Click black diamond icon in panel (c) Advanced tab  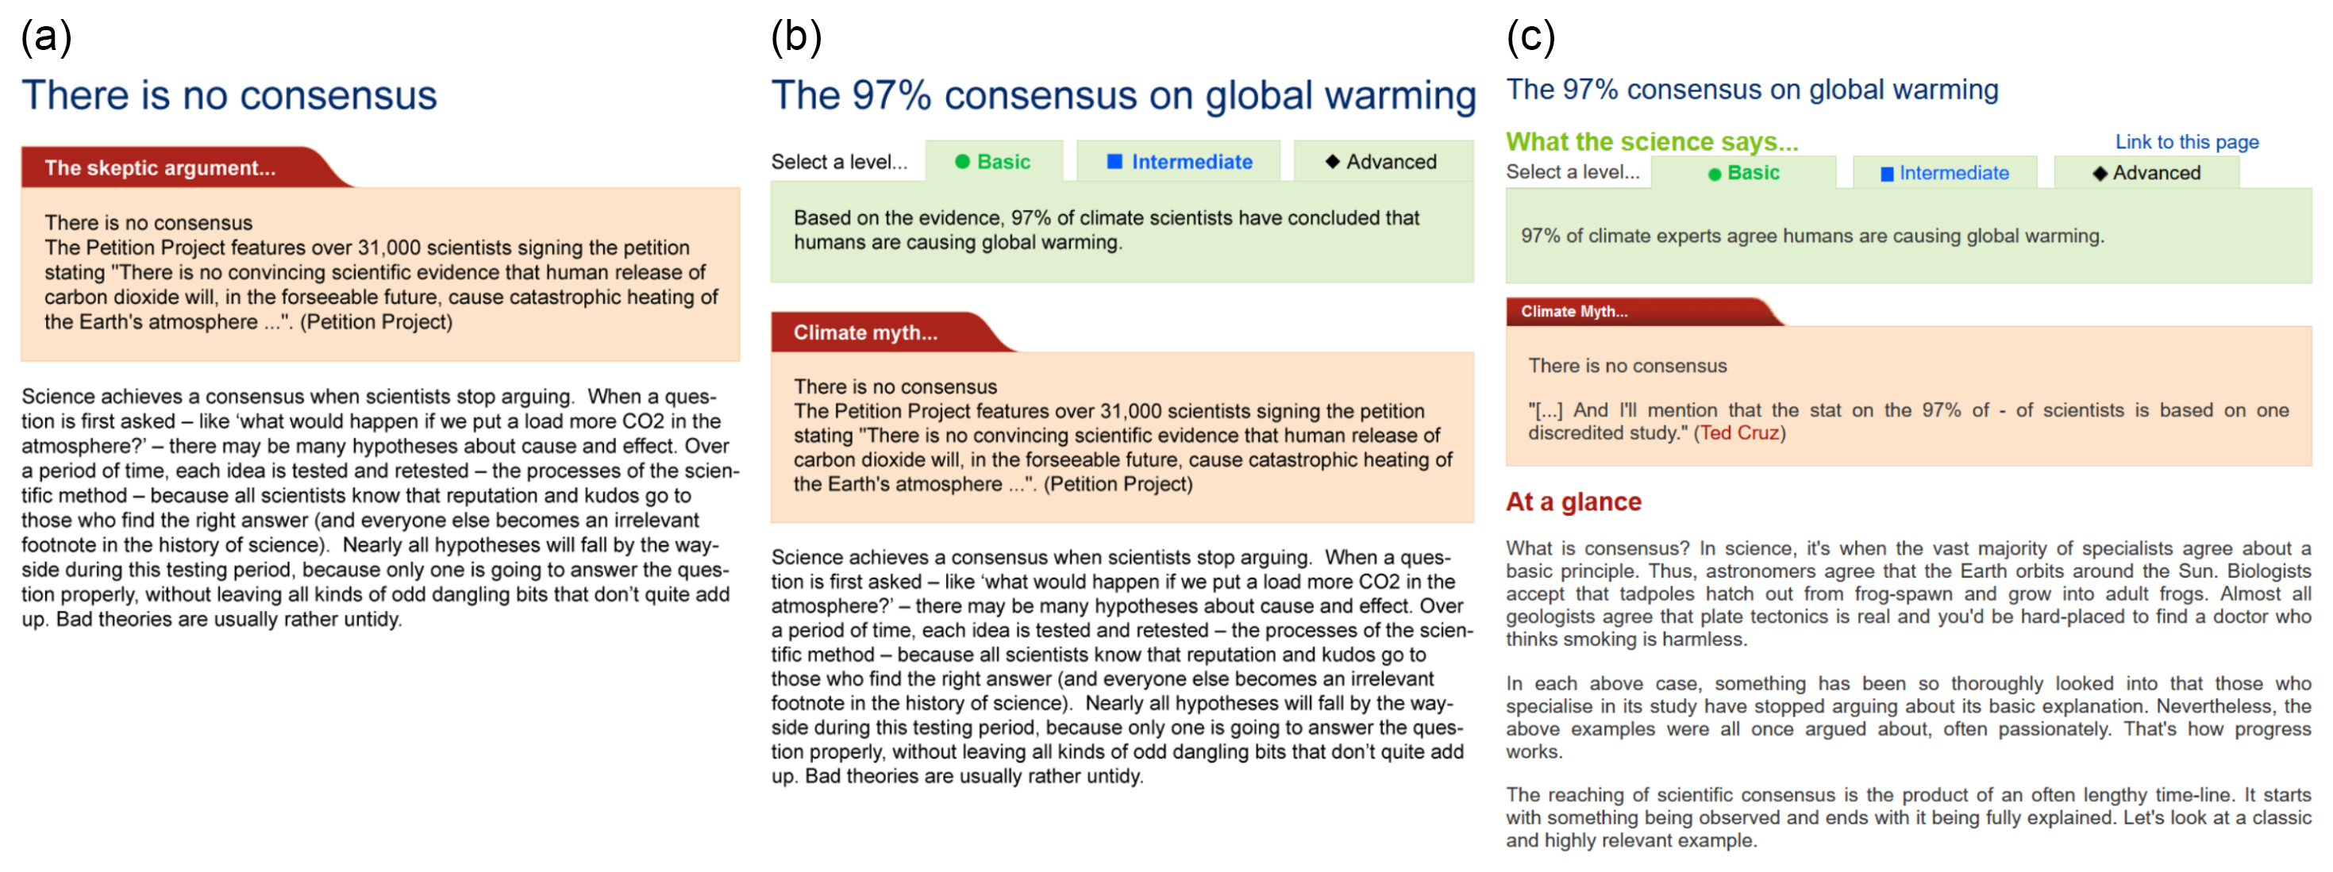pyautogui.click(x=2100, y=173)
